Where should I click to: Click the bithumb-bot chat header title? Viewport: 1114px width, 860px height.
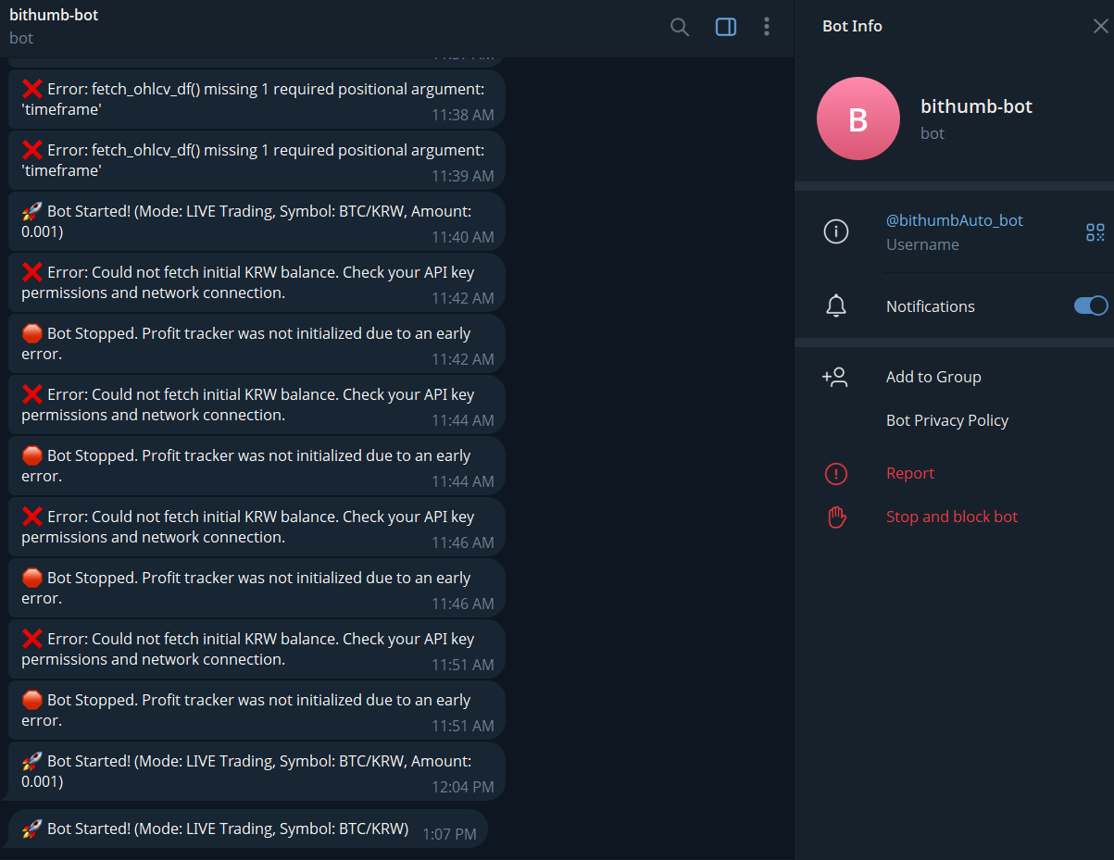54,15
